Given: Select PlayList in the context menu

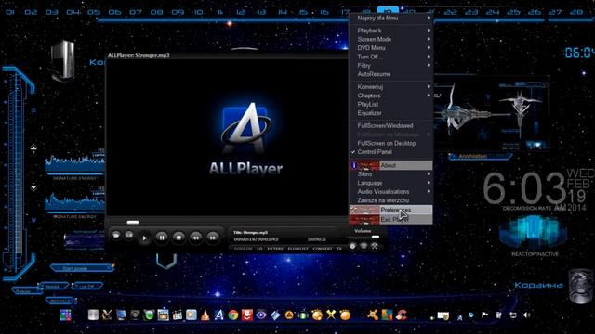Looking at the screenshot, I should pos(390,104).
